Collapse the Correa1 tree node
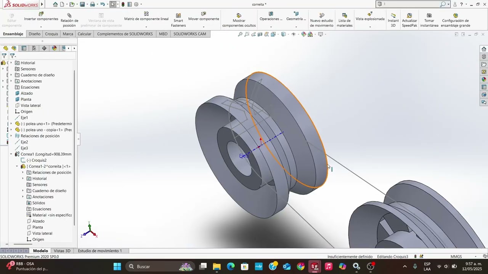Screen dimensions: 488x274 click(x=11, y=154)
